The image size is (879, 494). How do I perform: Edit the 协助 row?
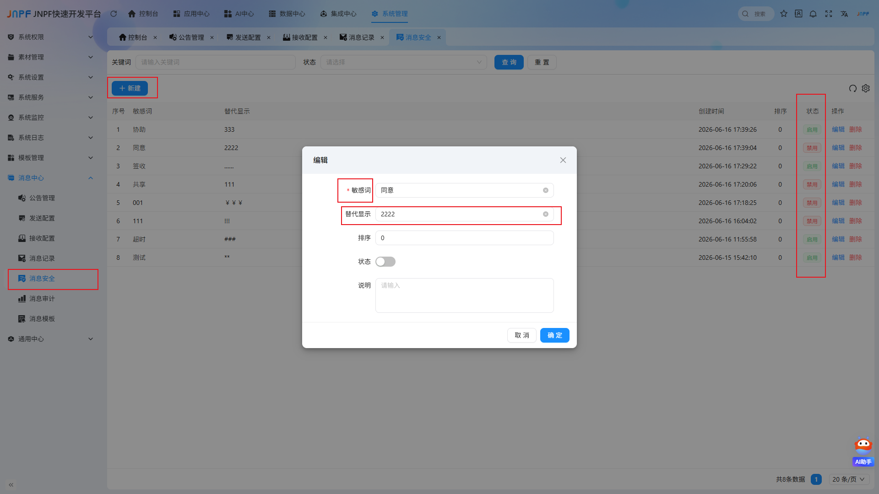(x=838, y=129)
